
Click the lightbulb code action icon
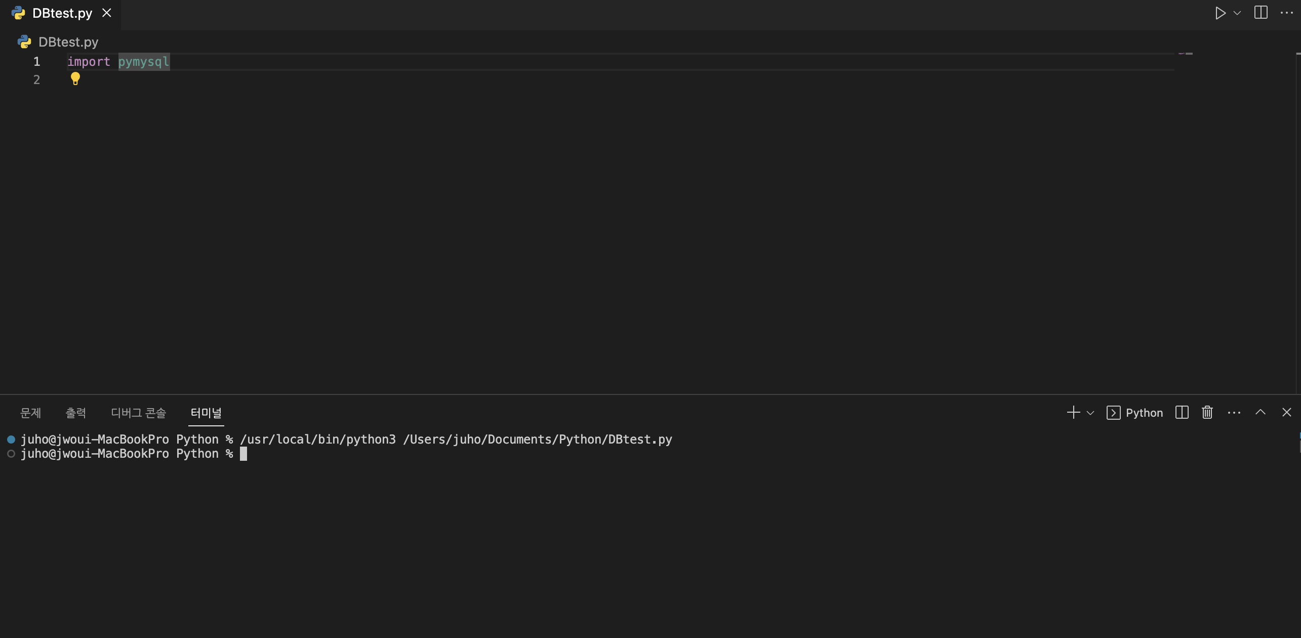pyautogui.click(x=75, y=78)
